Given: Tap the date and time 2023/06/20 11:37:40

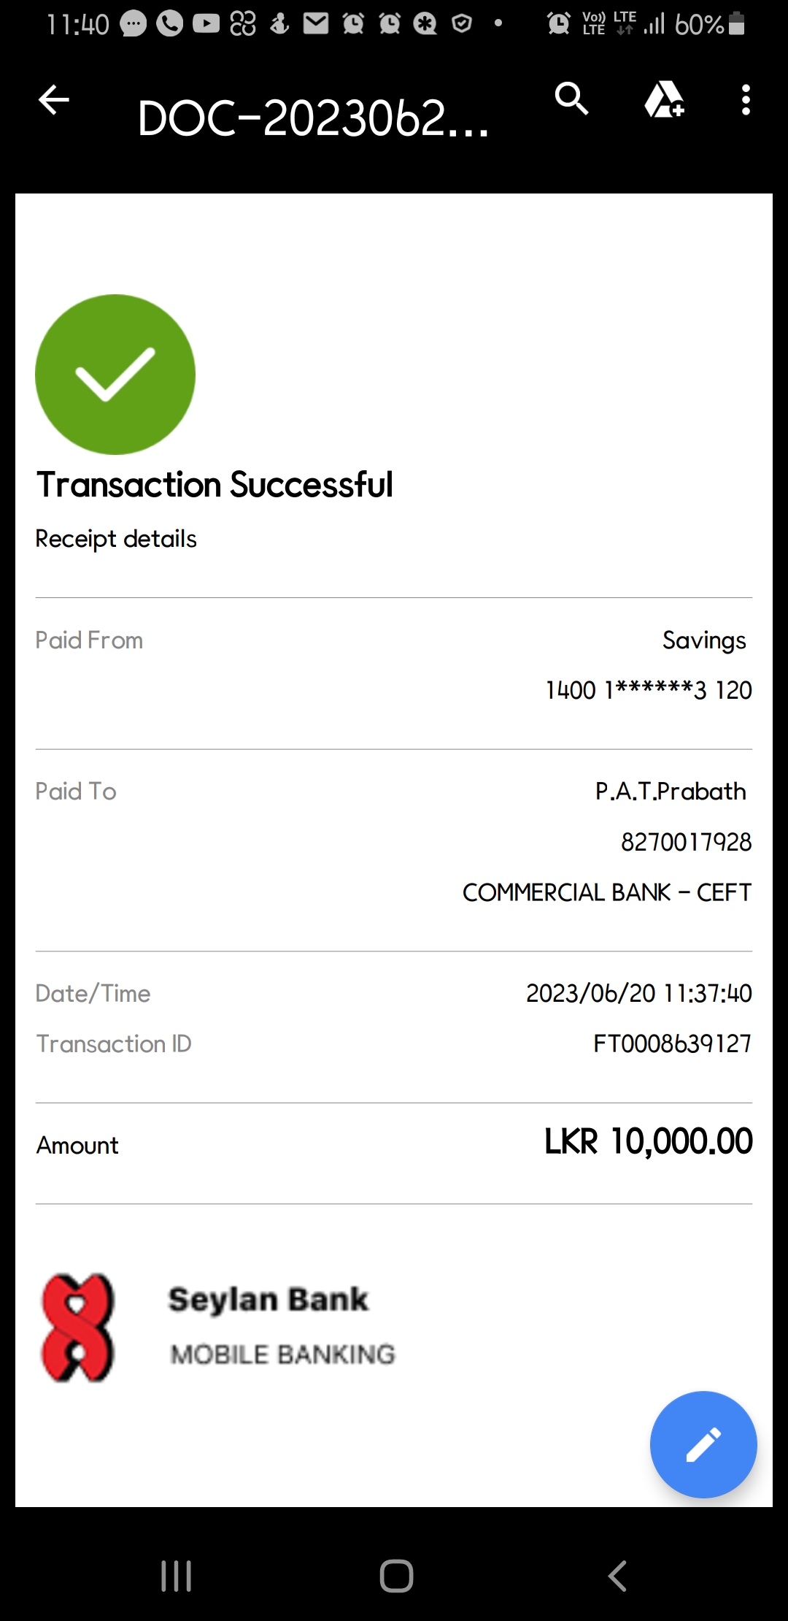Looking at the screenshot, I should [638, 993].
